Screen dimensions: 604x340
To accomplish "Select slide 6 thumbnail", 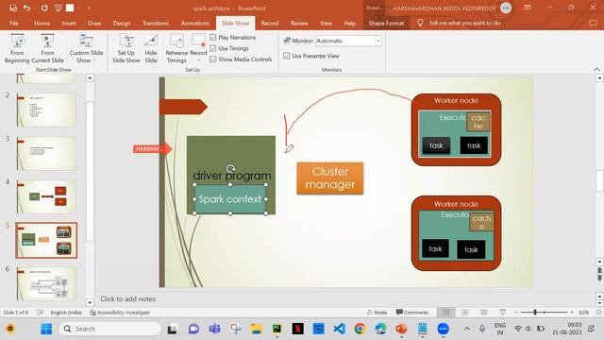I will tap(46, 283).
